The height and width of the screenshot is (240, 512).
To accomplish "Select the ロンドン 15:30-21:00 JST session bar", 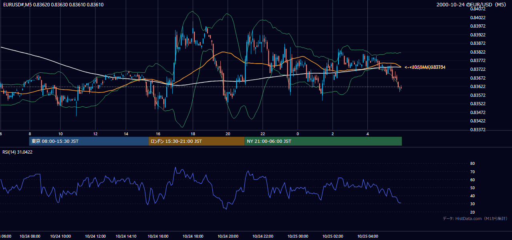I will point(197,141).
